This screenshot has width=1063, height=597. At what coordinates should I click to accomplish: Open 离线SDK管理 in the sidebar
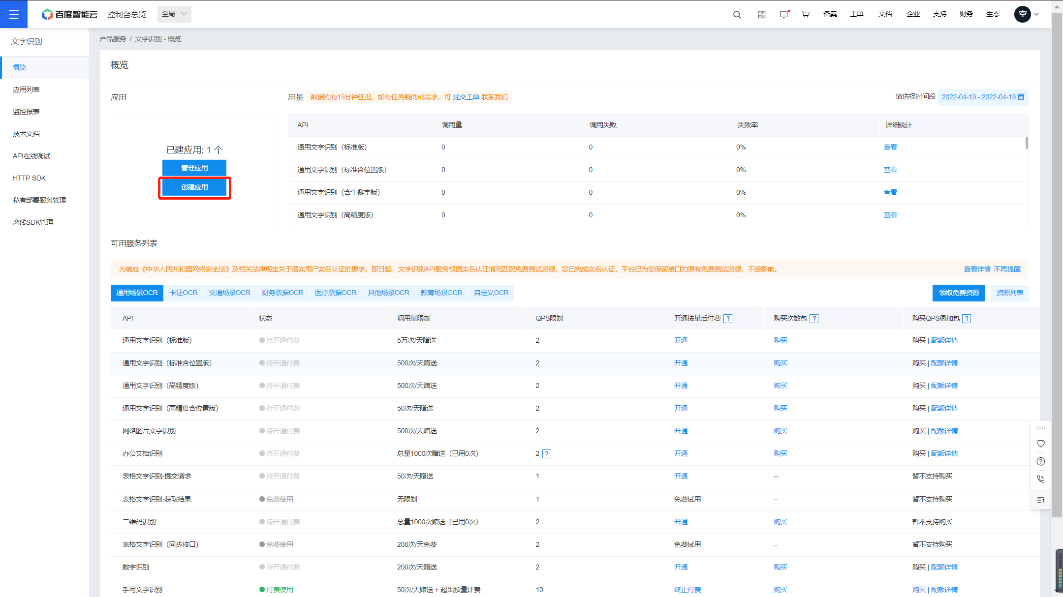tap(44, 222)
